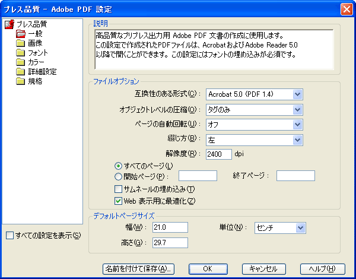This screenshot has width=356, height=279.
Task: Enable サムネールの埋め込み checkbox
Action: [x=118, y=189]
